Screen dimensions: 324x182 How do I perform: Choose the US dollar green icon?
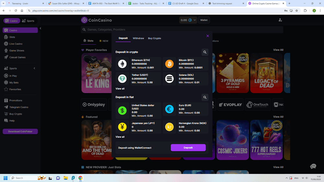point(122,111)
